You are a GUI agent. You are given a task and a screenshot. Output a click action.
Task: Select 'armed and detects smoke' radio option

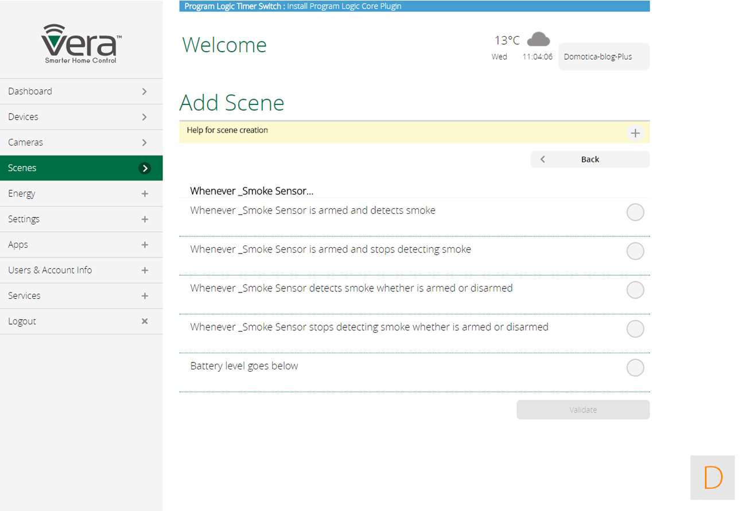[x=635, y=212]
